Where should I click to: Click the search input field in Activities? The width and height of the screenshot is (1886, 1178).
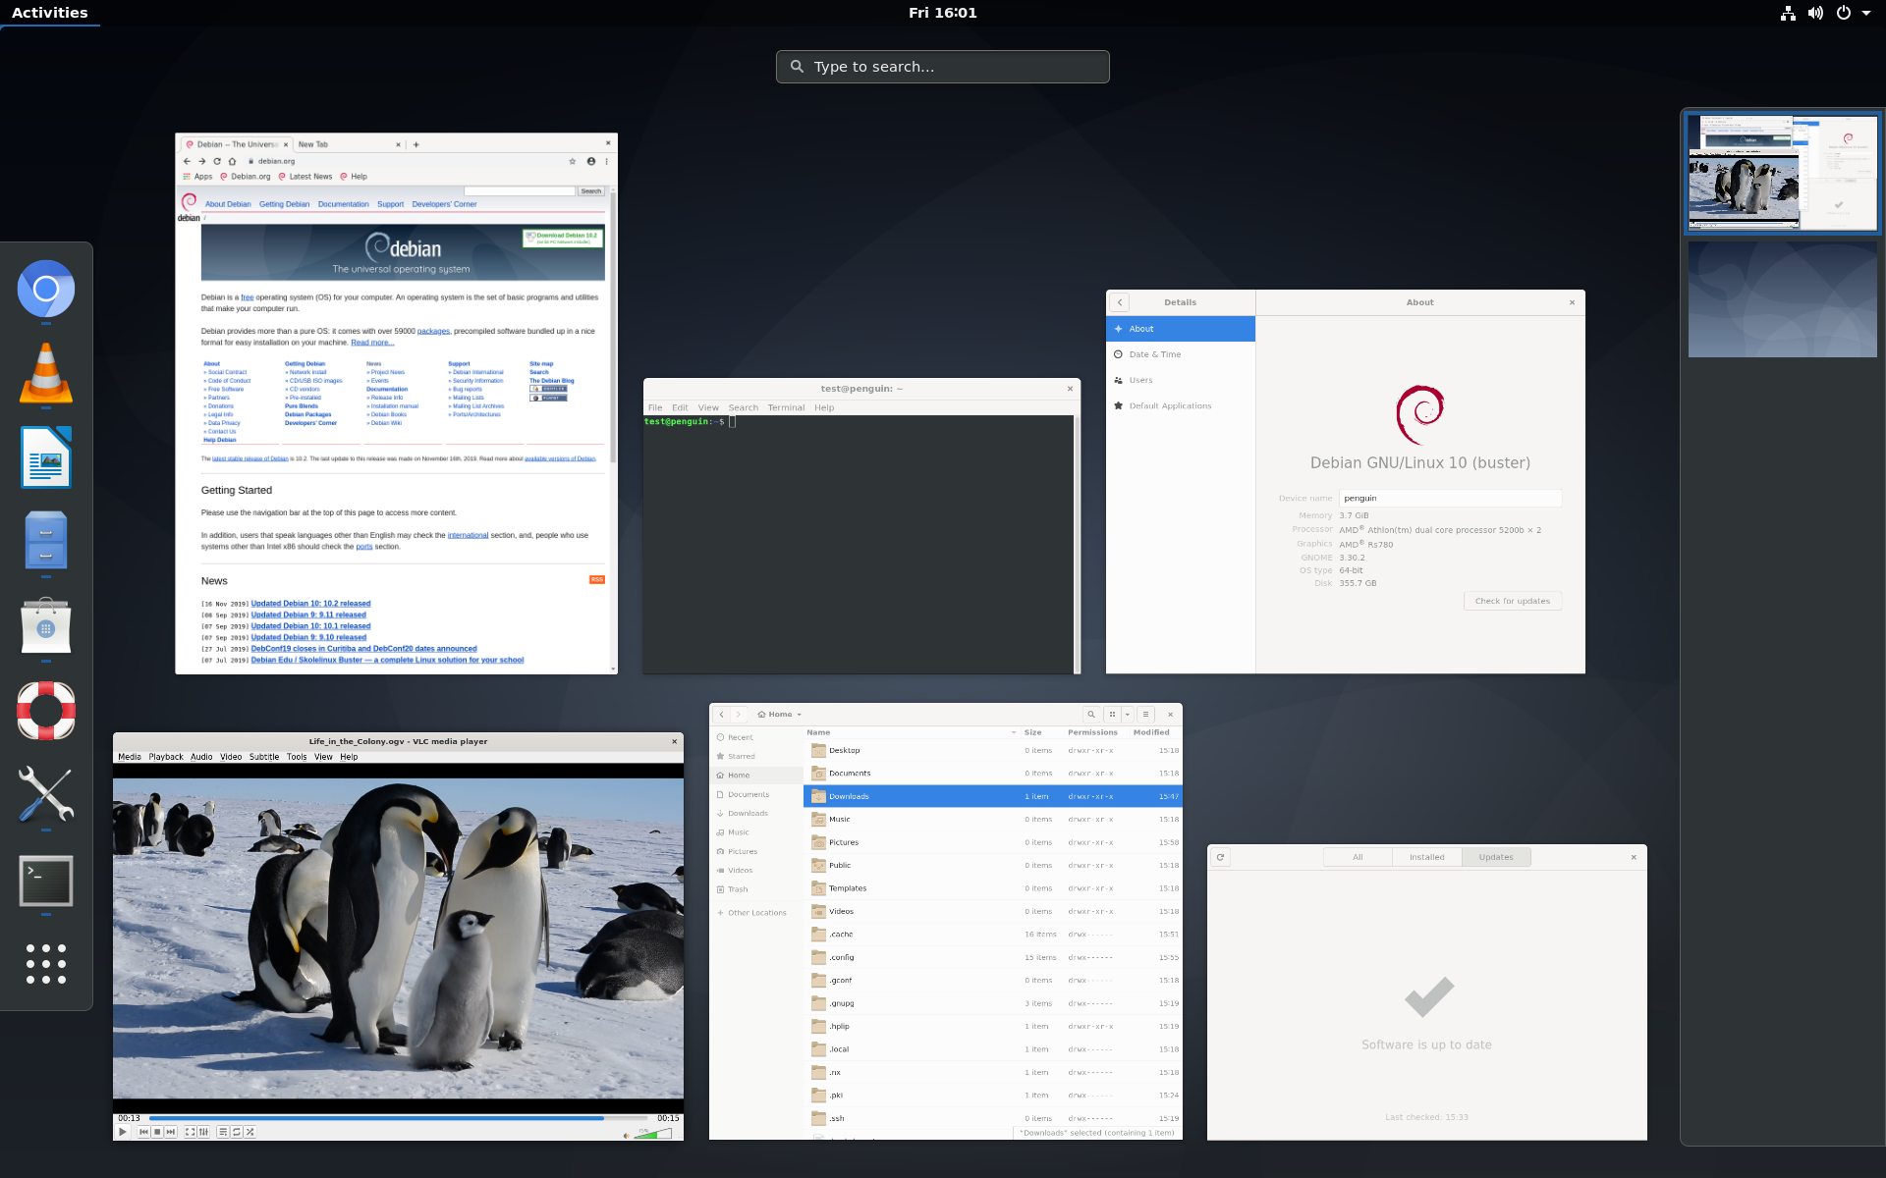(942, 65)
